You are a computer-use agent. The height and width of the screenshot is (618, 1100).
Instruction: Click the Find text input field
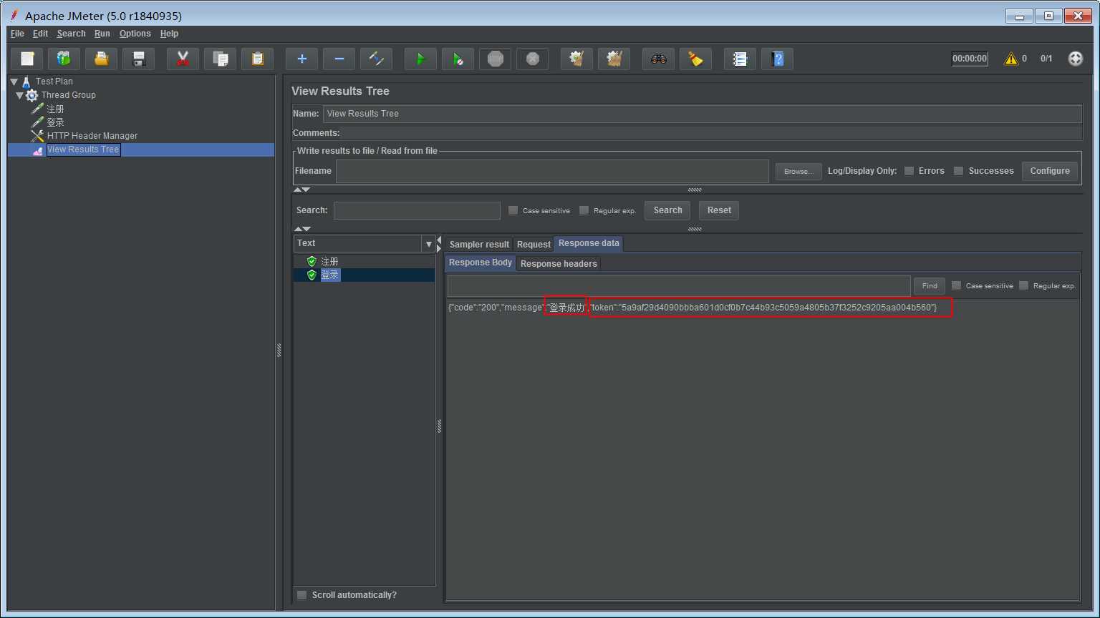[679, 286]
